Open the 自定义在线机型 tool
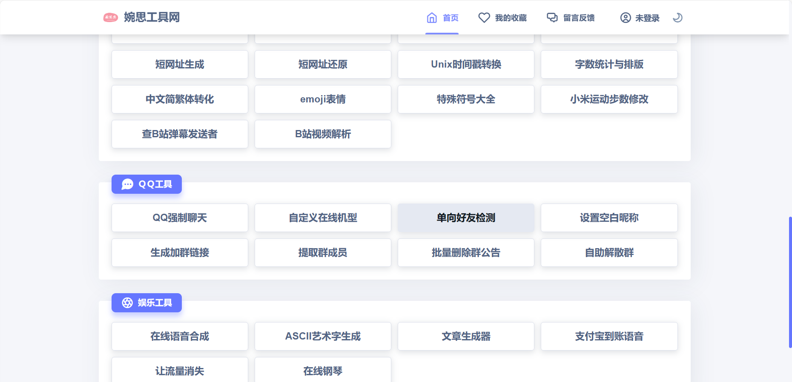 tap(323, 218)
